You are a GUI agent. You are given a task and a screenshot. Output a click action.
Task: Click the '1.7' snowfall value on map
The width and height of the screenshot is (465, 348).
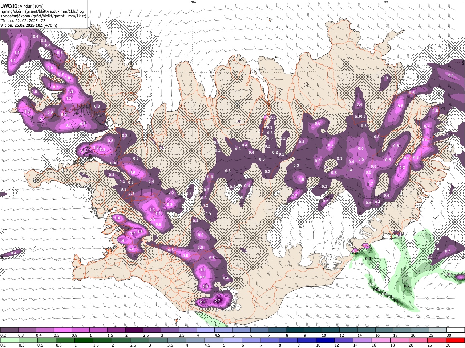[133, 233]
